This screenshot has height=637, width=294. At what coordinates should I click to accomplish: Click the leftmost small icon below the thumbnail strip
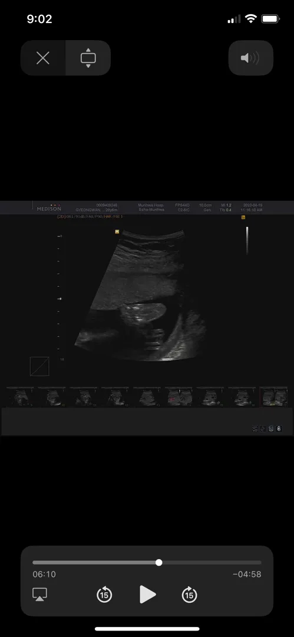click(255, 429)
